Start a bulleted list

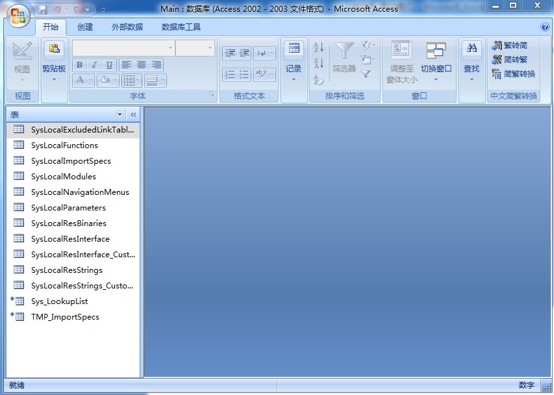point(244,75)
